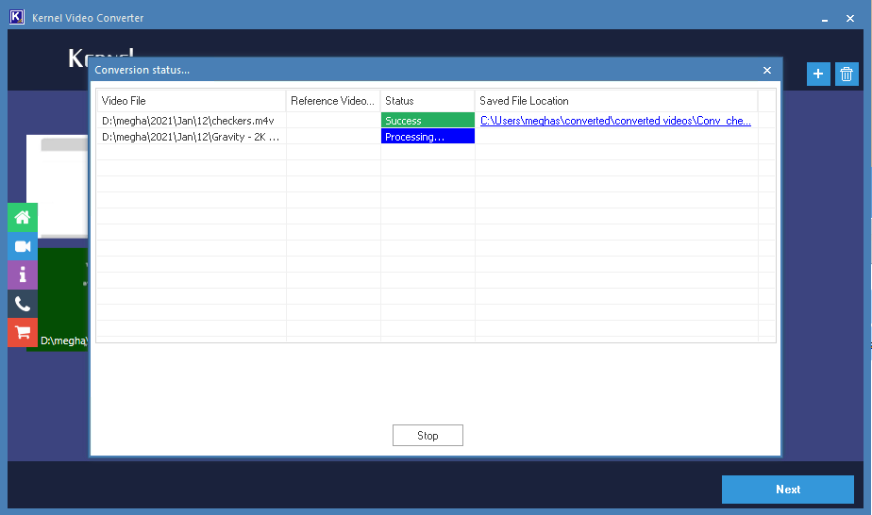Viewport: 872px width, 515px height.
Task: Click the green Success status cell
Action: pyautogui.click(x=428, y=121)
